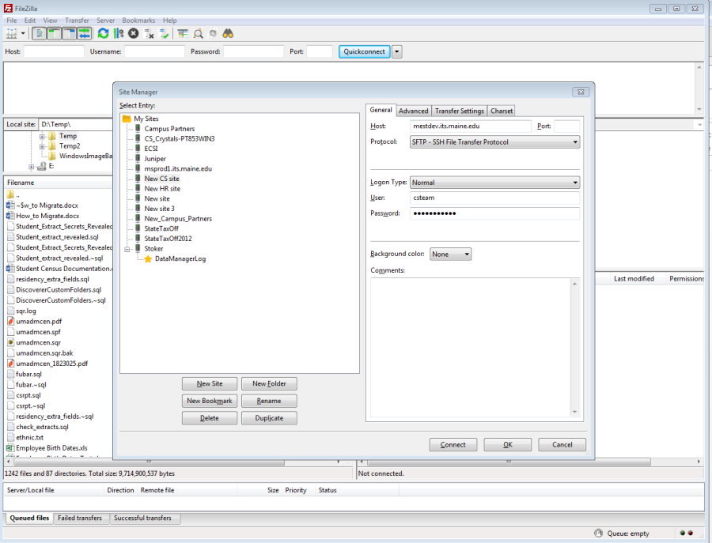Select the umadmcen.pdf file icon

point(10,321)
